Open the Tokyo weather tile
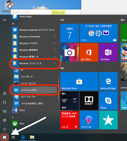The image size is (127, 141). point(70,101)
